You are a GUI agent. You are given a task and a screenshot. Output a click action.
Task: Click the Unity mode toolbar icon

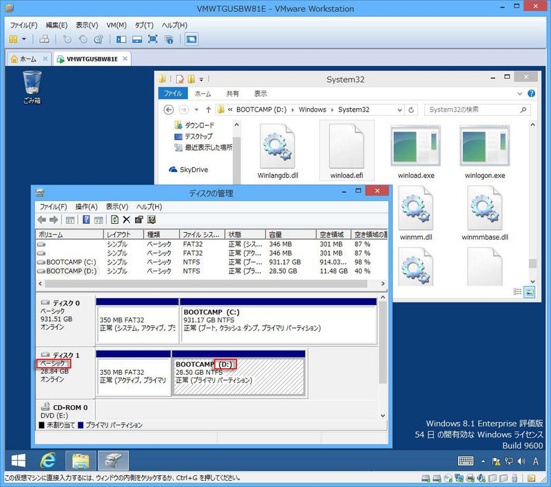(x=169, y=39)
